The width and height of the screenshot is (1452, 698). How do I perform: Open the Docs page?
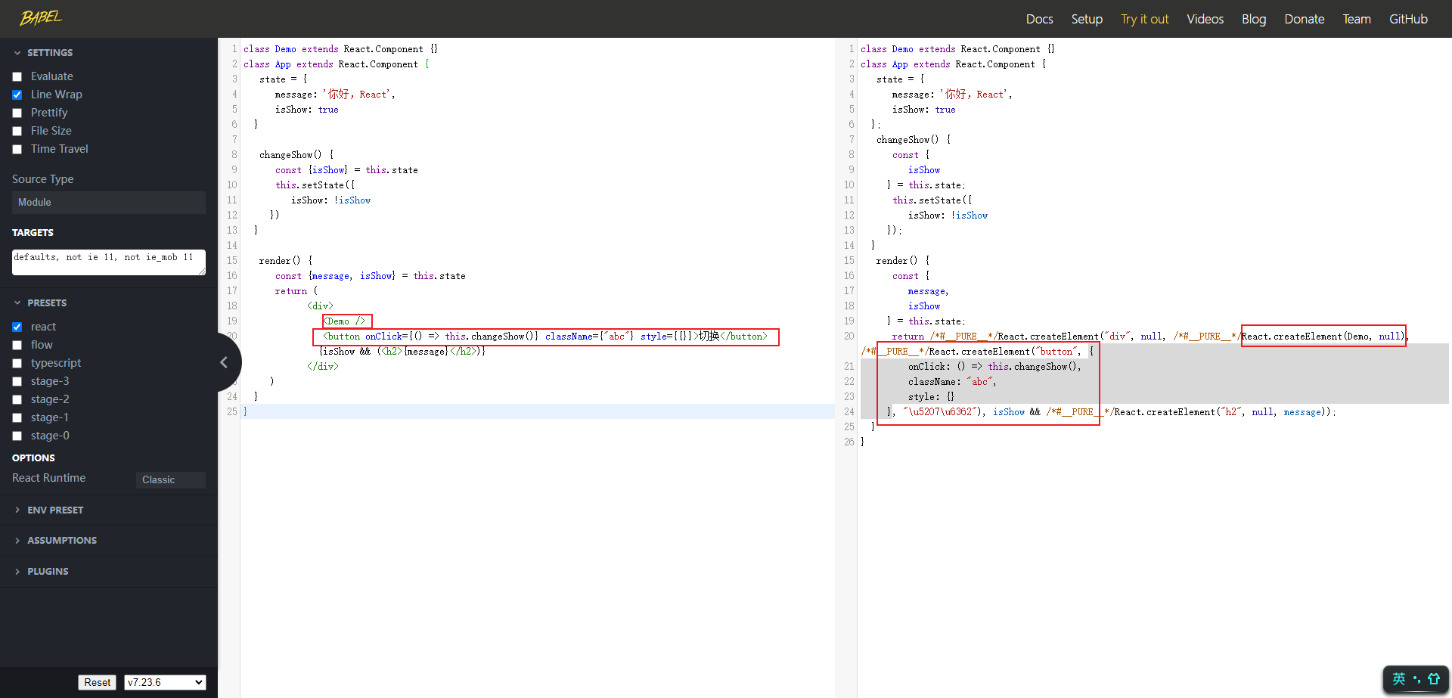tap(1039, 19)
